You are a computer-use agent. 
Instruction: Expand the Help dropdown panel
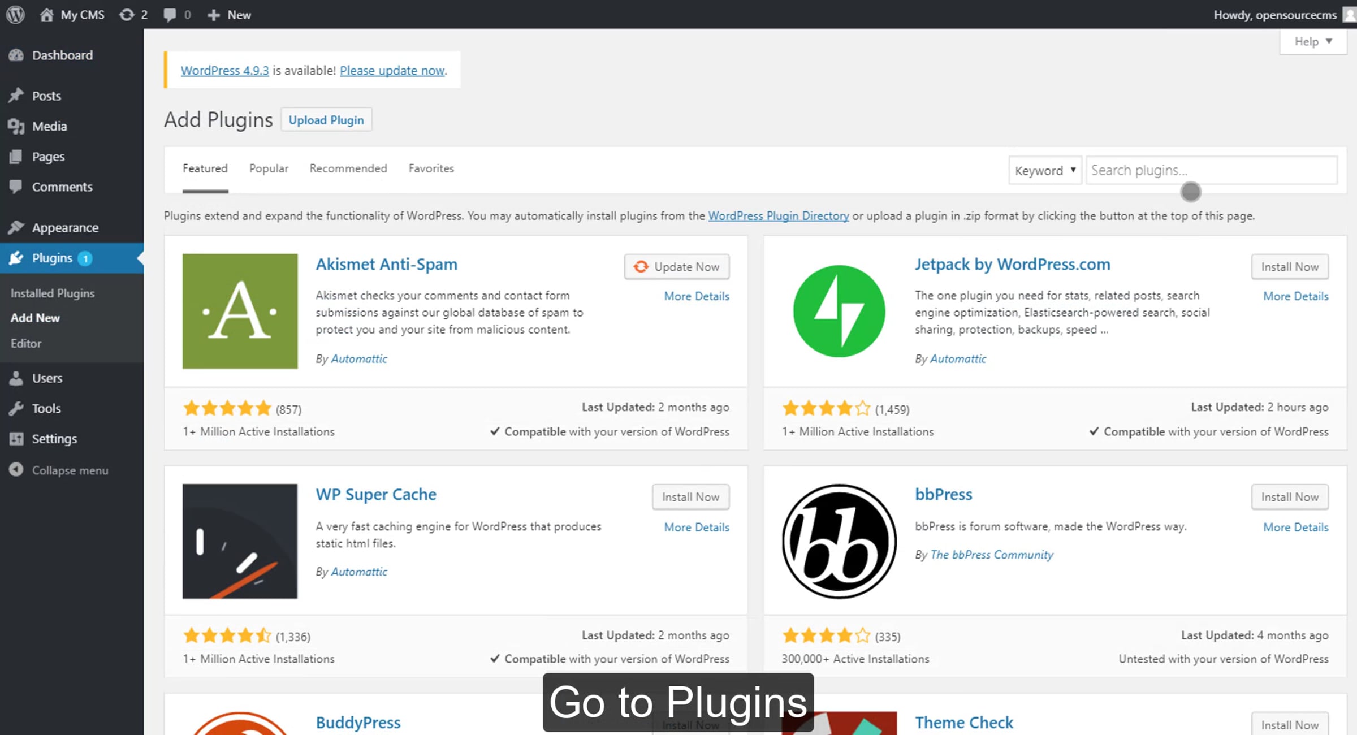pyautogui.click(x=1313, y=41)
